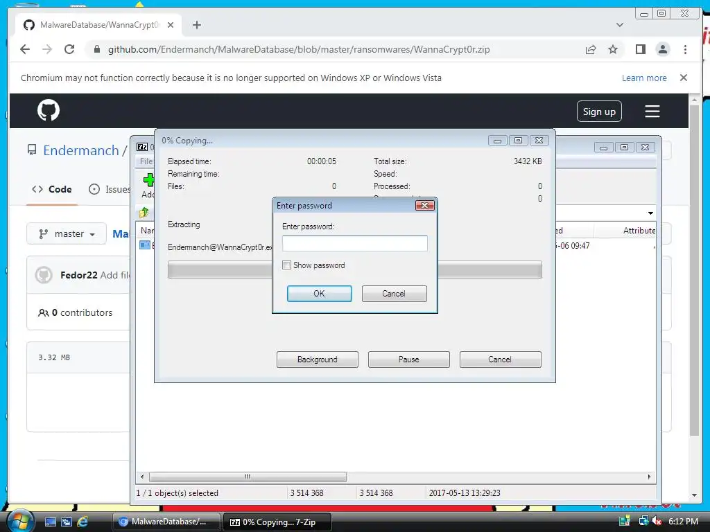Open Learn more link in info bar
The image size is (710, 532).
(x=644, y=78)
